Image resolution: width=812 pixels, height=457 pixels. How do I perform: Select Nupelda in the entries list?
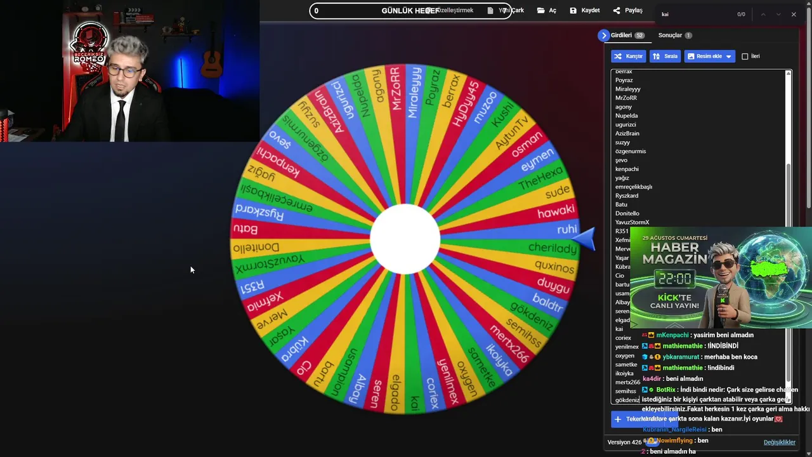pos(627,116)
